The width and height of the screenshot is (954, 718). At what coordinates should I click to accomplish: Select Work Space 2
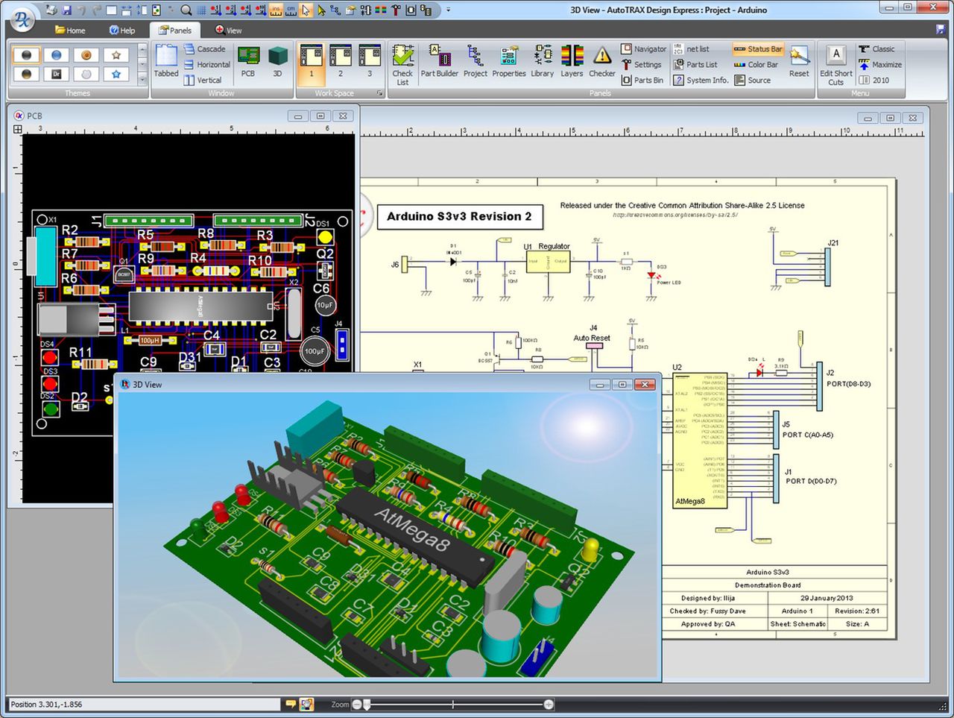pyautogui.click(x=341, y=62)
